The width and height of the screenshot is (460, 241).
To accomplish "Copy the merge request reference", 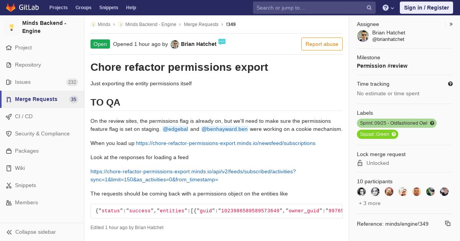I will click(x=447, y=223).
